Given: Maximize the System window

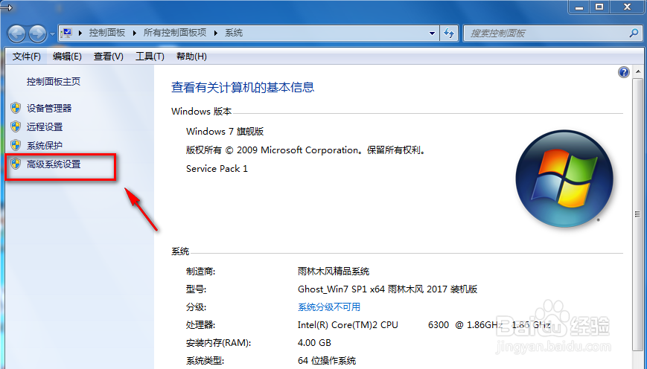Looking at the screenshot, I should tap(599, 7).
